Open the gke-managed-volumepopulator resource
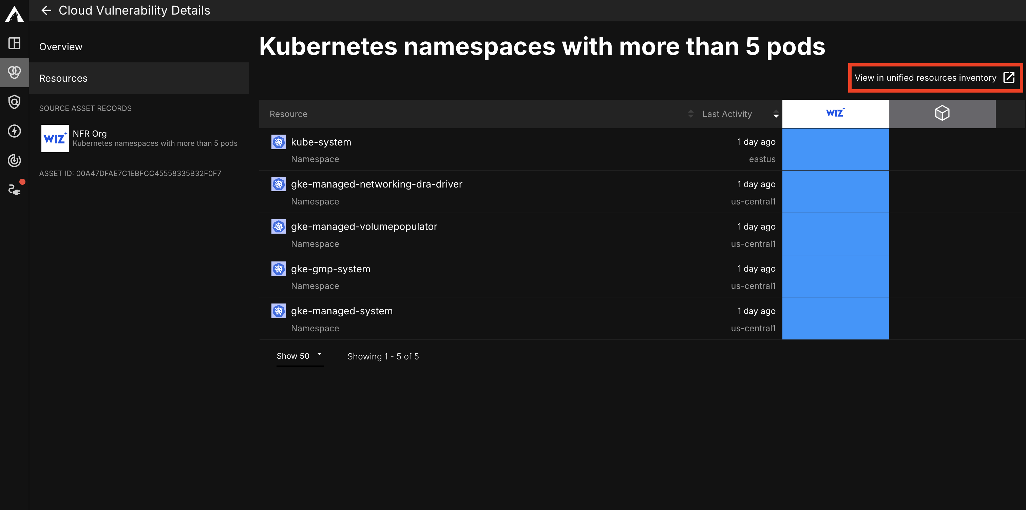1026x510 pixels. point(364,227)
